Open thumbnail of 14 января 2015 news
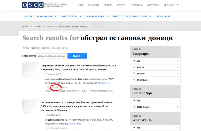201x131 pixels. pos(33,107)
